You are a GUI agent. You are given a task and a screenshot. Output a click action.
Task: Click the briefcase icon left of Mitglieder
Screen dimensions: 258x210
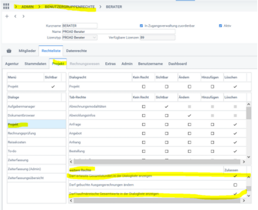pyautogui.click(x=9, y=51)
